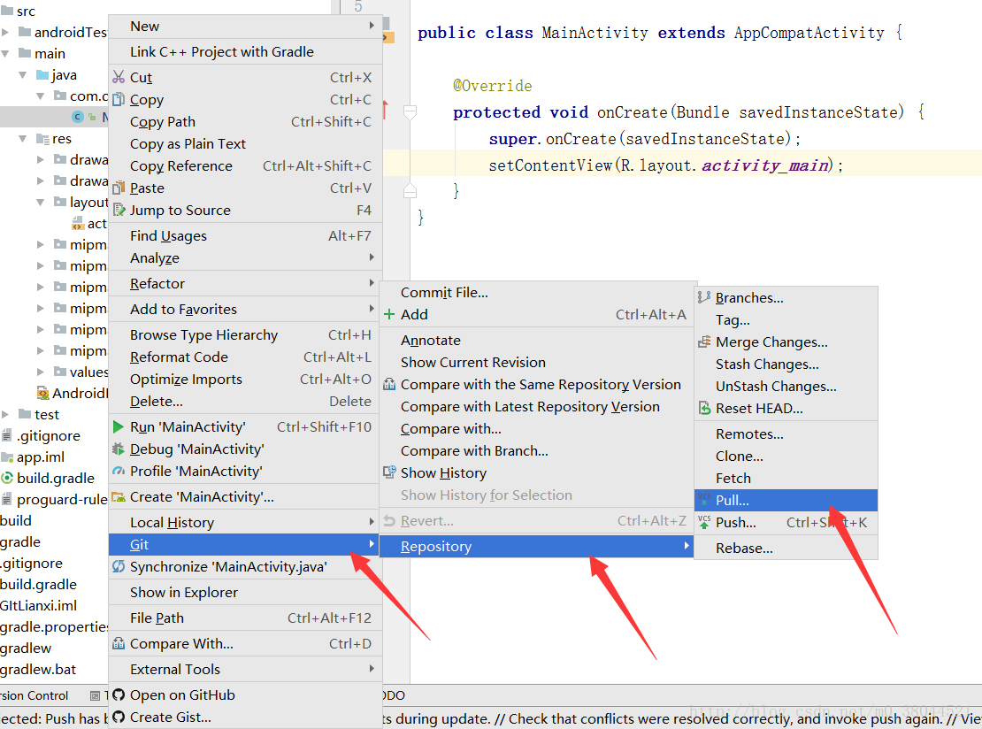Image resolution: width=982 pixels, height=729 pixels.
Task: Expand the values folder
Action: pos(41,372)
